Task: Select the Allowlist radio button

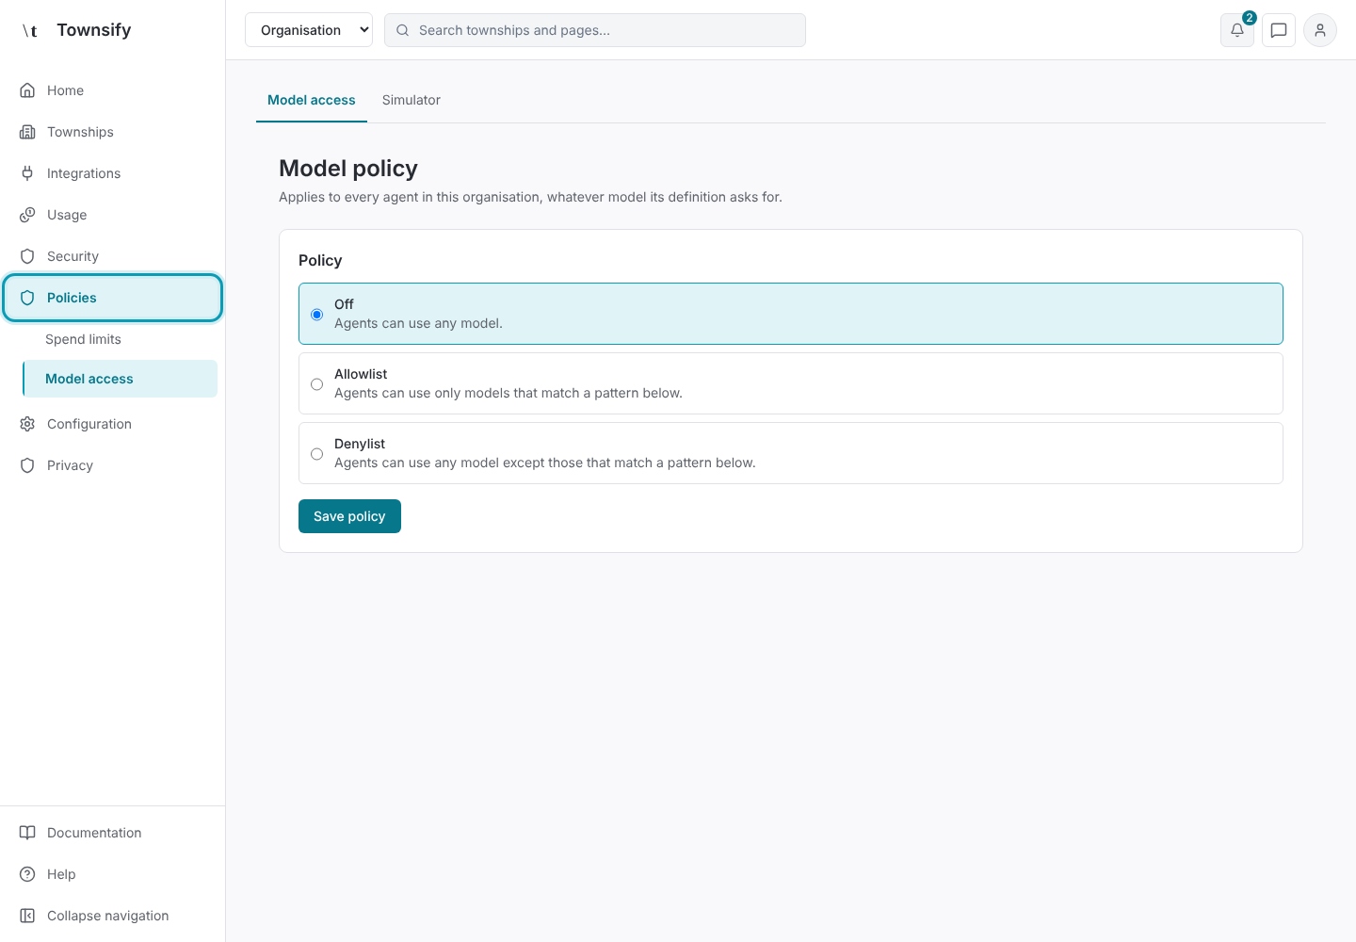Action: point(316,384)
